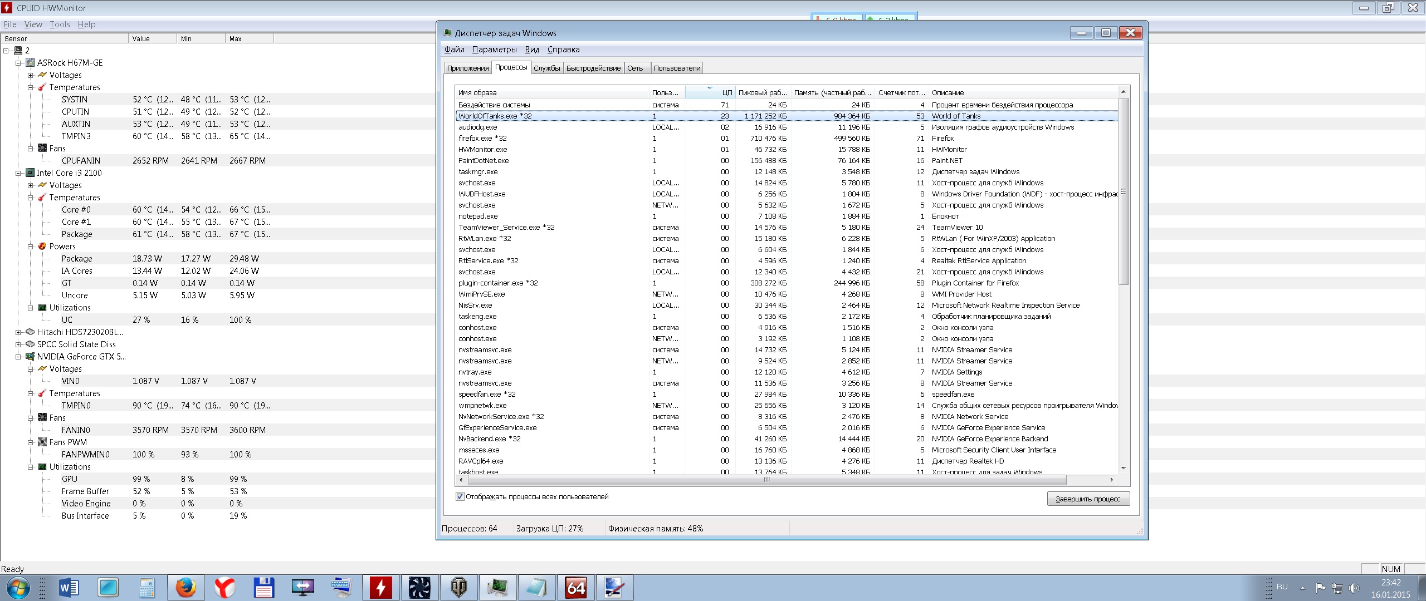
Task: Open the Yandex browser taskbar icon
Action: point(224,588)
